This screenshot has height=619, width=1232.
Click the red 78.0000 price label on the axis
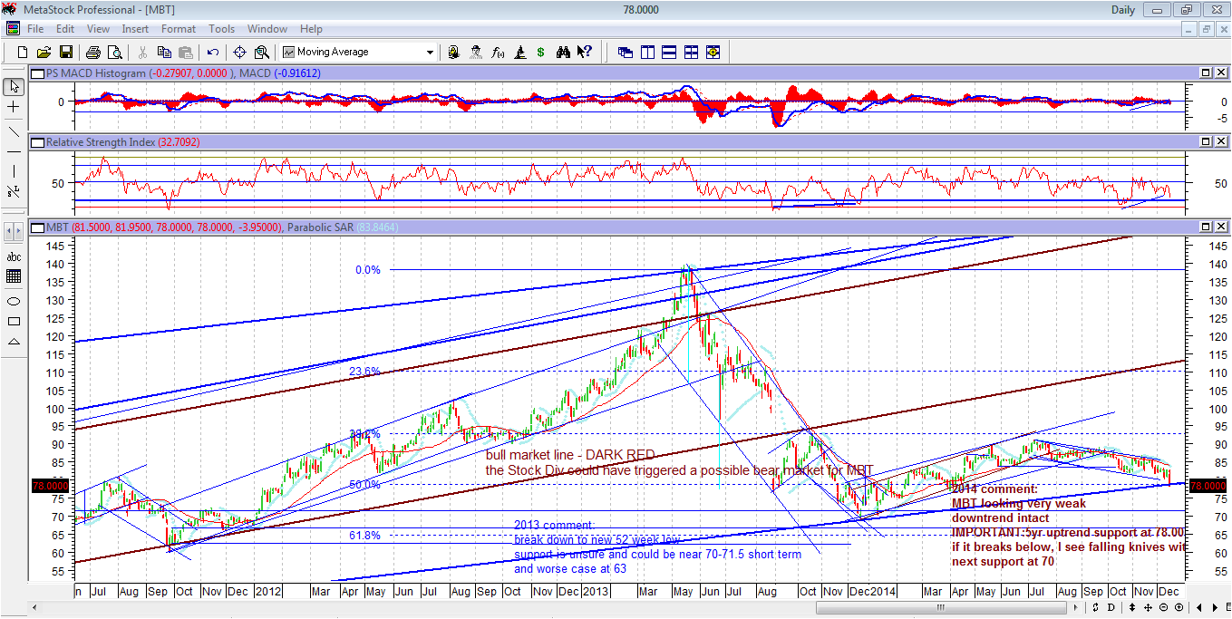click(47, 486)
